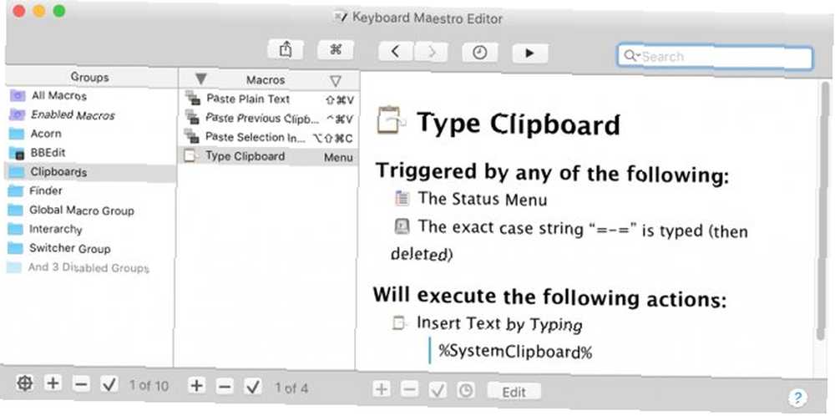The height and width of the screenshot is (416, 835).
Task: Select the Acorn group folder
Action: pos(89,134)
